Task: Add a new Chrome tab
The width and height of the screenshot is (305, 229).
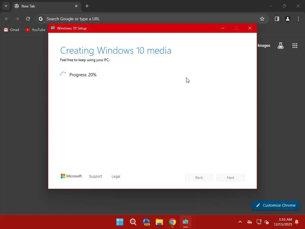Action: 87,6
